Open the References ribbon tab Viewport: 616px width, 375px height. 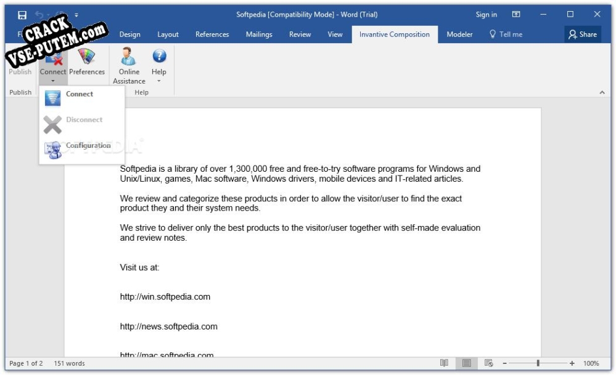[212, 34]
